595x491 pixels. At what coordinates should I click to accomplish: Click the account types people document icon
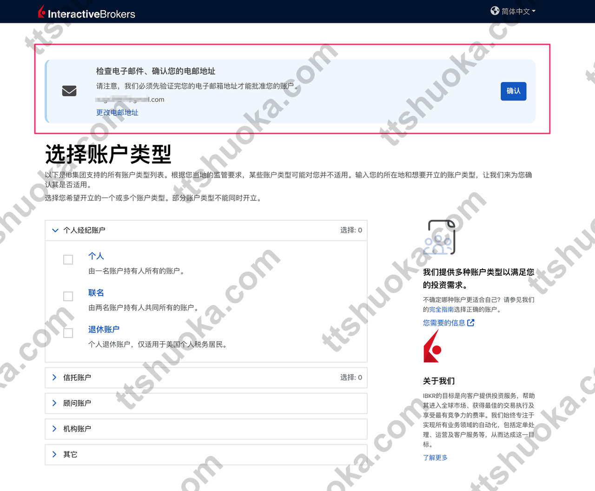point(440,237)
